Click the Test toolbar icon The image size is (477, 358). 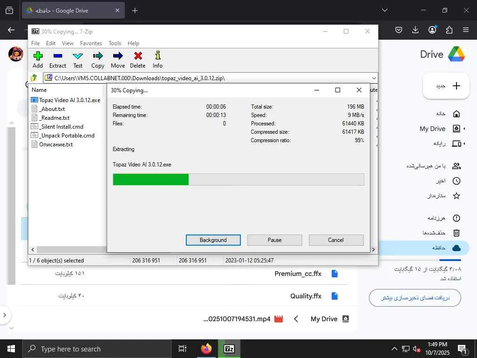(x=78, y=60)
